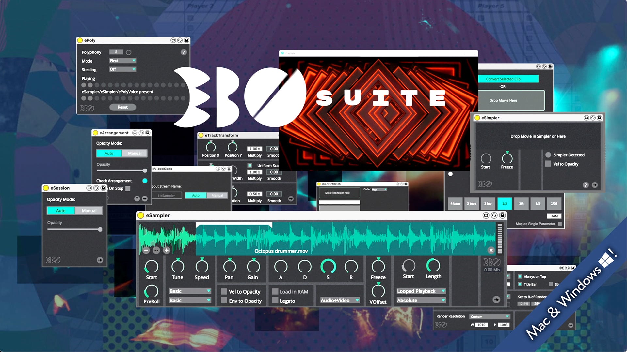This screenshot has height=352, width=627.
Task: Click the eSession yellow device activator circle
Action: (x=46, y=188)
